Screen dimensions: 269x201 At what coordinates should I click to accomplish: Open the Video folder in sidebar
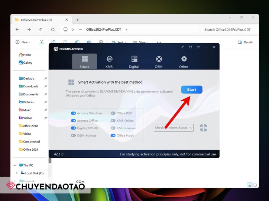coord(25,134)
